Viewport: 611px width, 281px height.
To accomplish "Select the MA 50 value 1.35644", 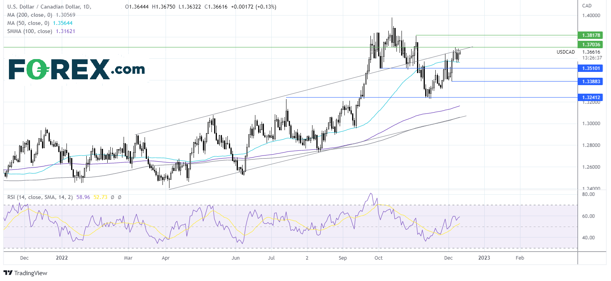I will coord(63,23).
